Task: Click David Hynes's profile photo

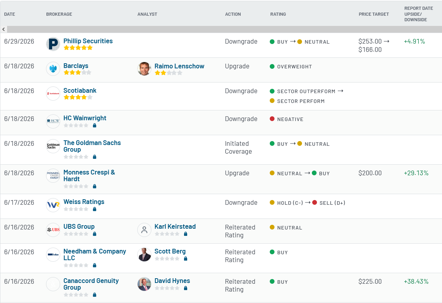Action: [x=144, y=284]
